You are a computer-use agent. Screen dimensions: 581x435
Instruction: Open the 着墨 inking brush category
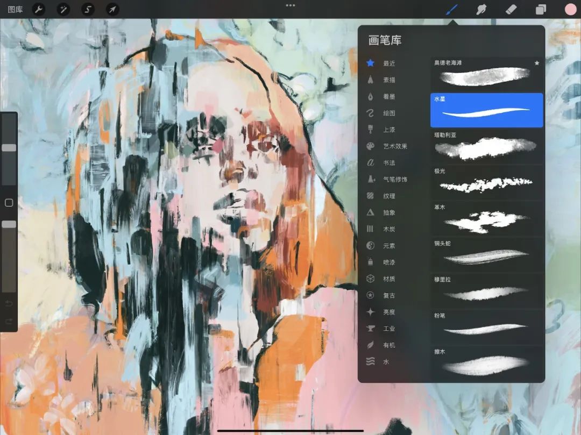coord(389,96)
